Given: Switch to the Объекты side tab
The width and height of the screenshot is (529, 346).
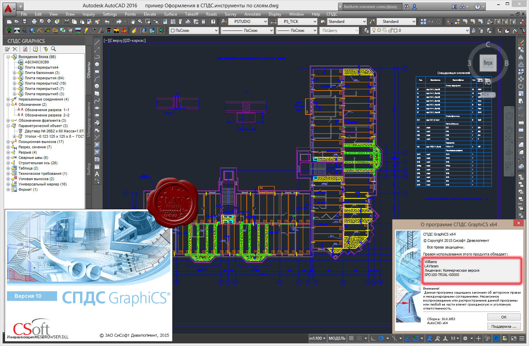Looking at the screenshot, I should pyautogui.click(x=89, y=70).
